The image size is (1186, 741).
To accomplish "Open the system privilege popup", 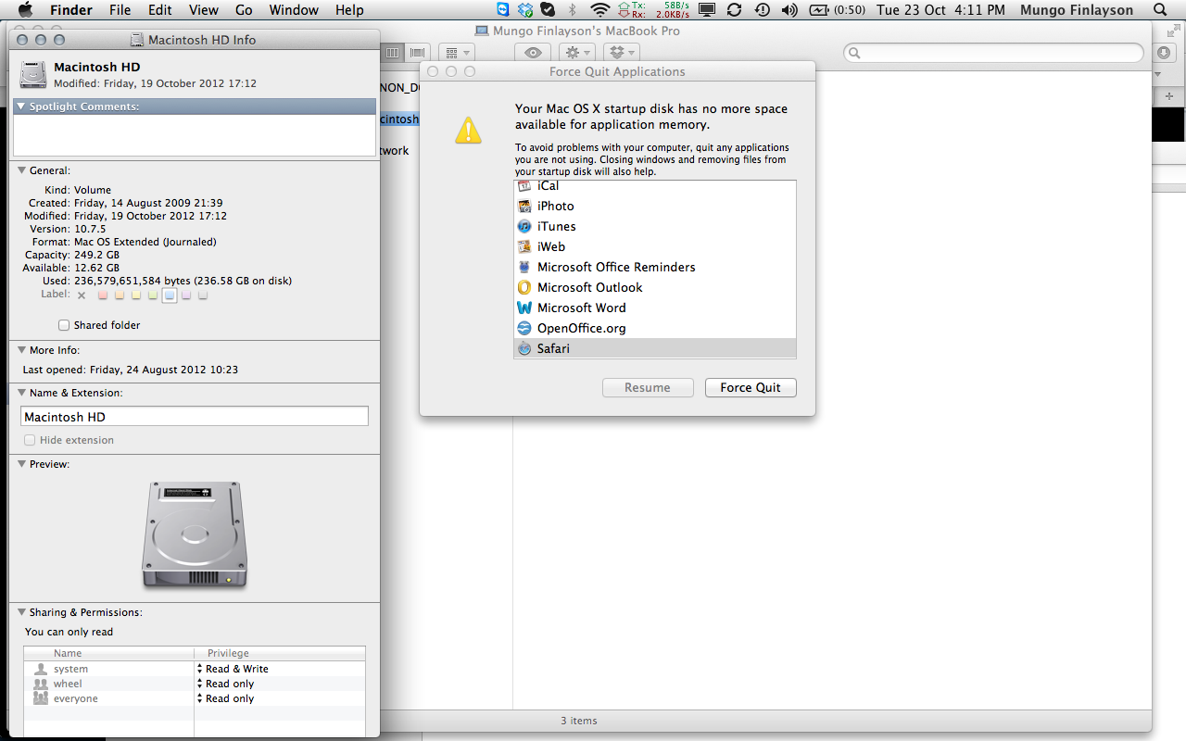I will click(x=279, y=669).
